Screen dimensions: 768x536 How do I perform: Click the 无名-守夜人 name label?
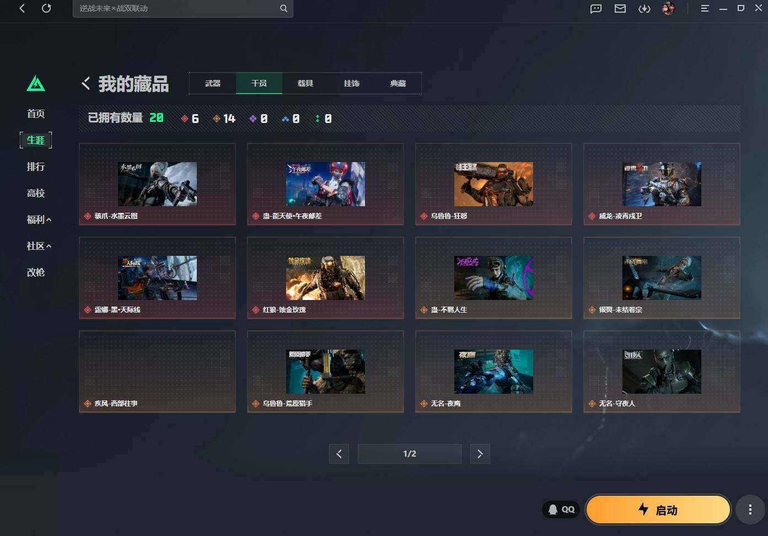pyautogui.click(x=617, y=404)
